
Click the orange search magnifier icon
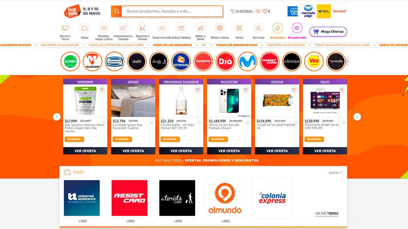117,11
